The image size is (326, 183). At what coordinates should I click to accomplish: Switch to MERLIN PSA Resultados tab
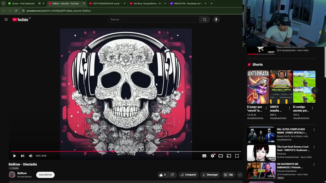pos(188,4)
